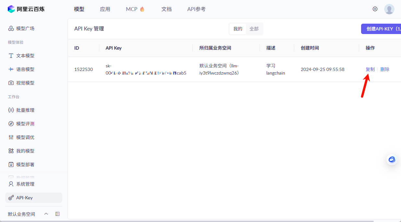Image resolution: width=401 pixels, height=222 pixels.
Task: Click the 语音模型 waveform icon
Action: (11, 69)
